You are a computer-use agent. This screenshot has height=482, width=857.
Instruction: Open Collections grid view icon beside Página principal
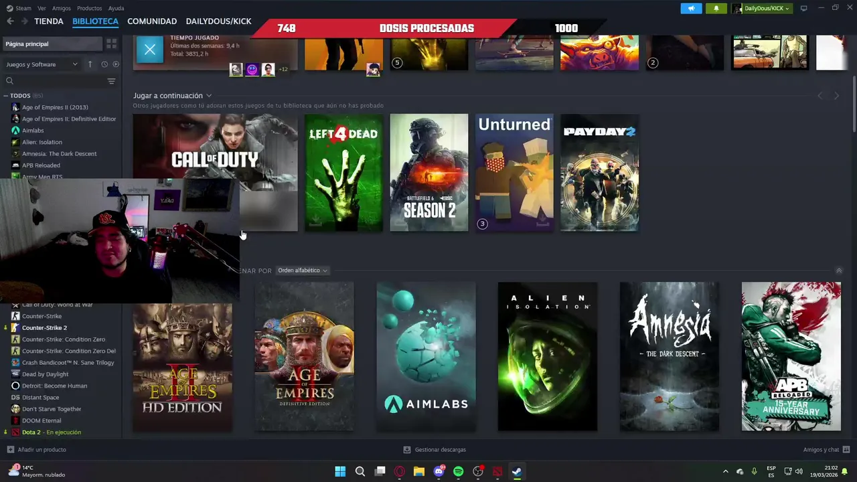coord(112,44)
